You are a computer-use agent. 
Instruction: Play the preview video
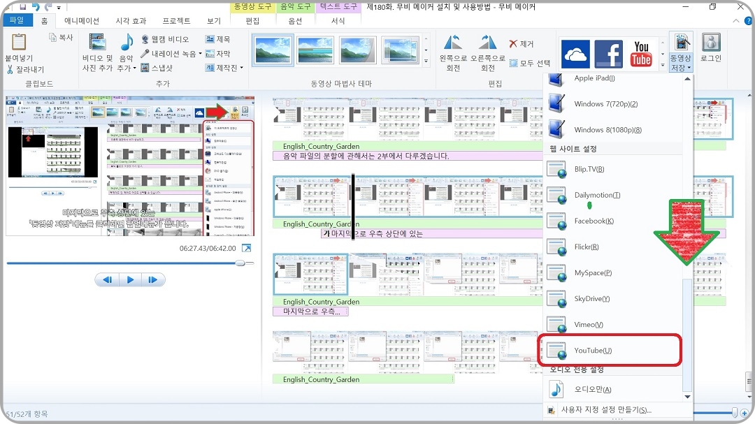pyautogui.click(x=130, y=279)
